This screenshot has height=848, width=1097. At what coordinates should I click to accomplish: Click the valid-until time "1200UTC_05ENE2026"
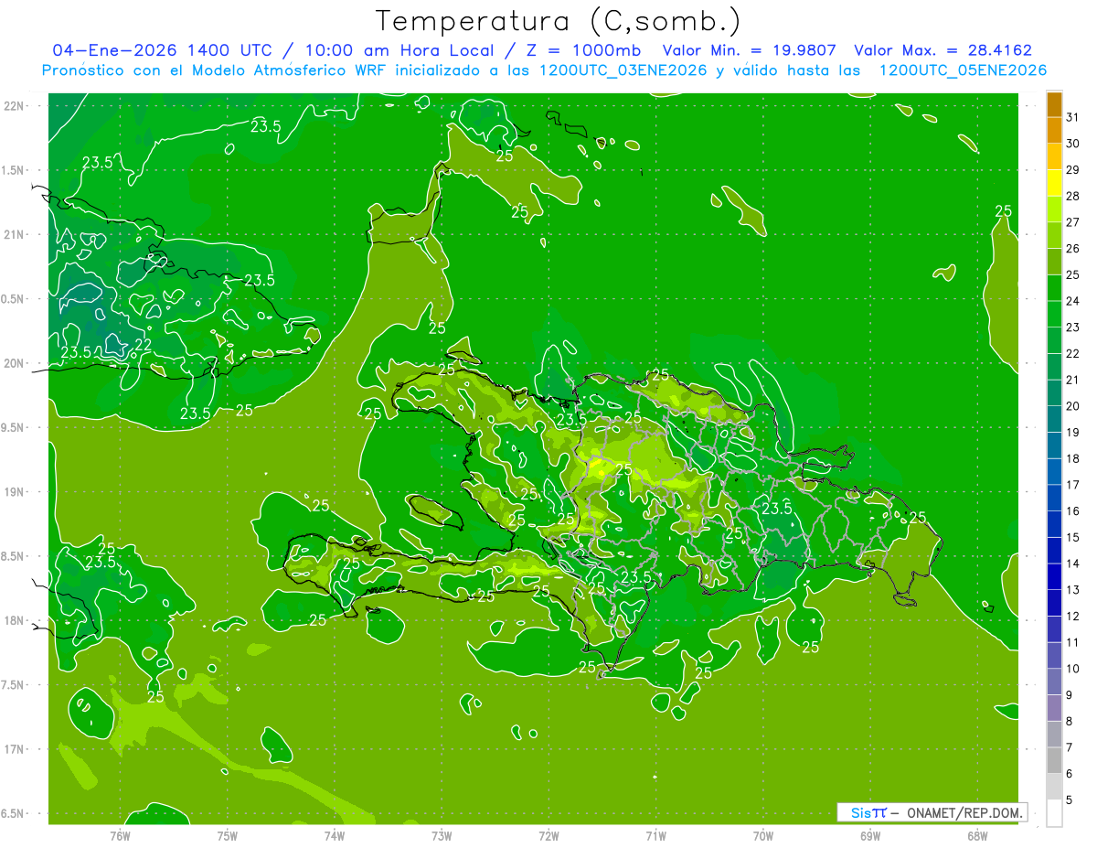coord(962,70)
